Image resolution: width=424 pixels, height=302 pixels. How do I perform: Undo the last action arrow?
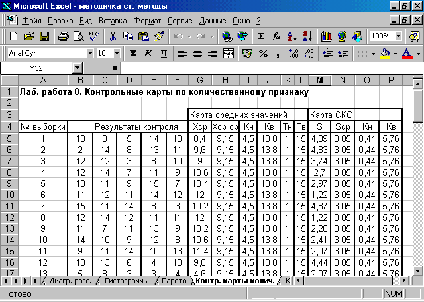click(x=178, y=36)
